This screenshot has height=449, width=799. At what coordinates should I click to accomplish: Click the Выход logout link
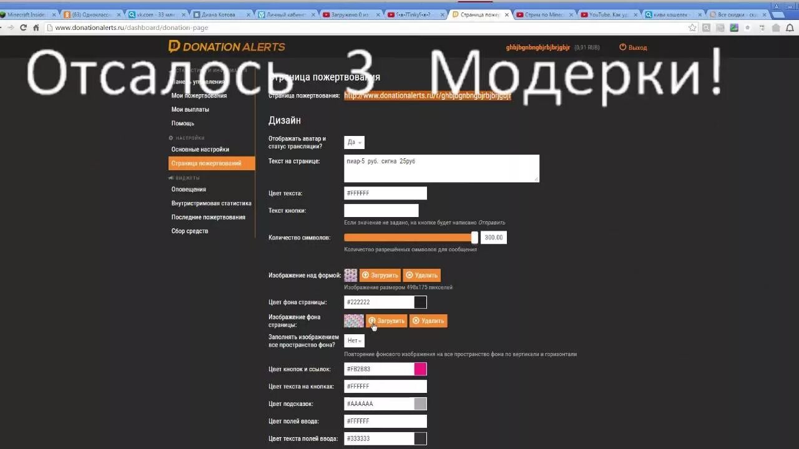pyautogui.click(x=637, y=47)
